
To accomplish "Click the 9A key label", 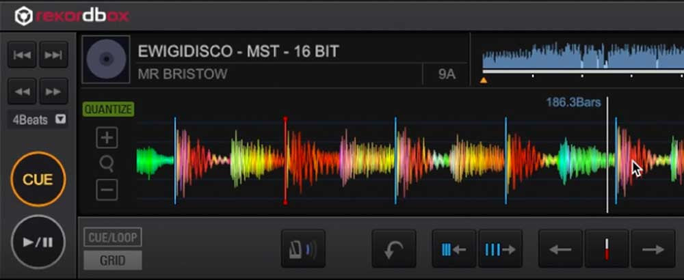I will (447, 74).
